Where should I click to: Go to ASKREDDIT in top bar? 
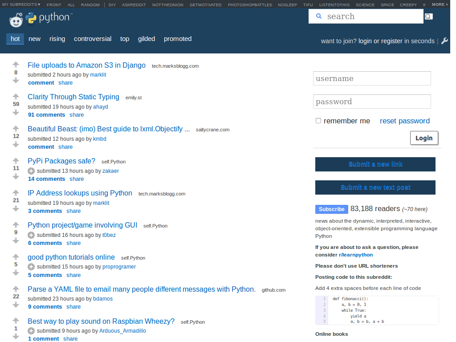(x=134, y=5)
